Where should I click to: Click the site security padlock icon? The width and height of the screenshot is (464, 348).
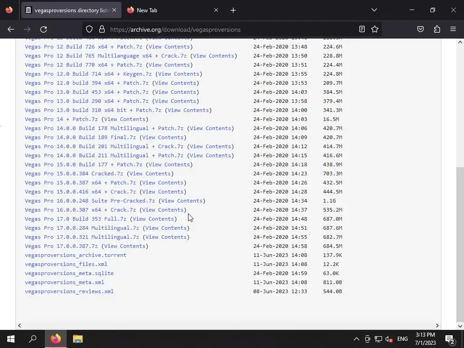tap(102, 29)
